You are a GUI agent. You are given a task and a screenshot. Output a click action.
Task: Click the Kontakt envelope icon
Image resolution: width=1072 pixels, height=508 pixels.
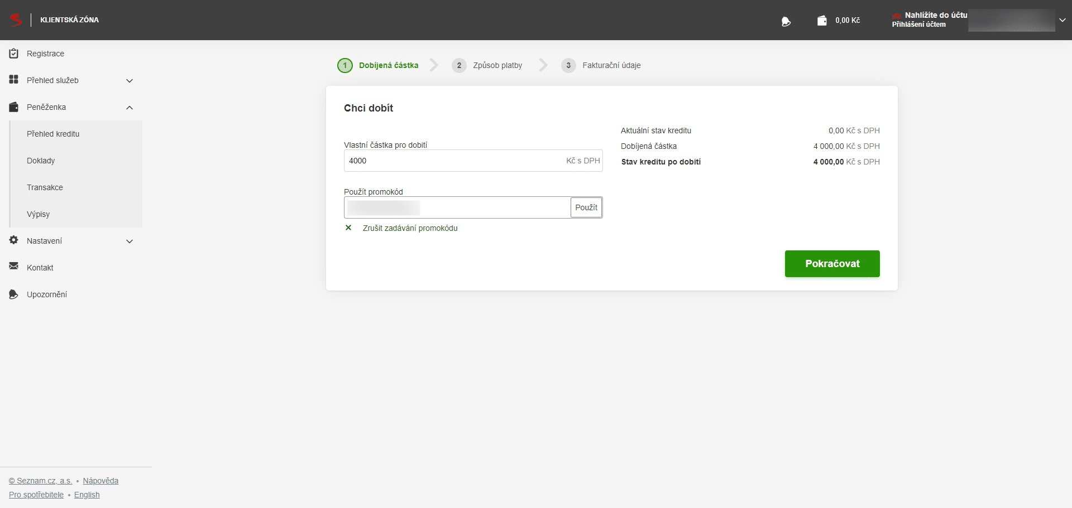coord(14,267)
